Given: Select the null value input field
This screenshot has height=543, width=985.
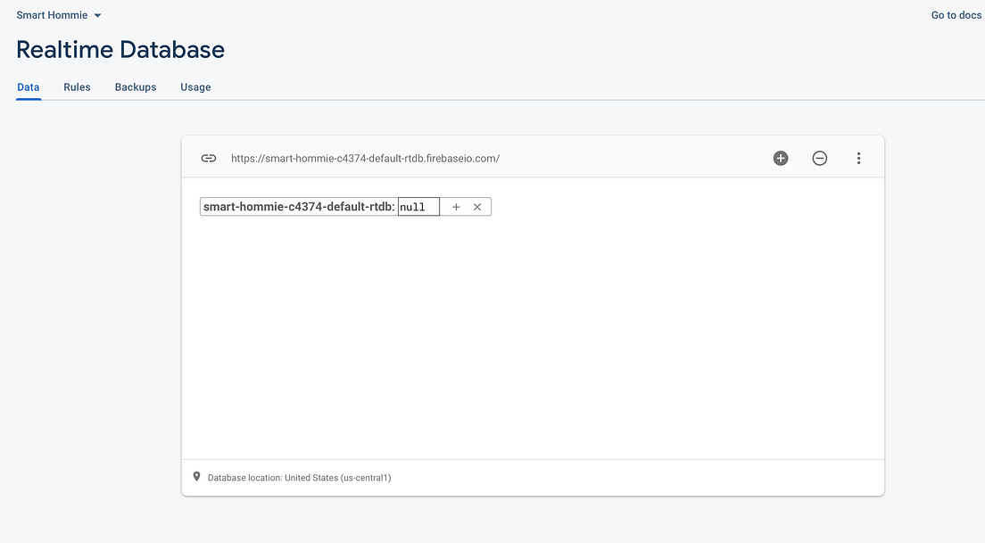Looking at the screenshot, I should click(x=418, y=206).
